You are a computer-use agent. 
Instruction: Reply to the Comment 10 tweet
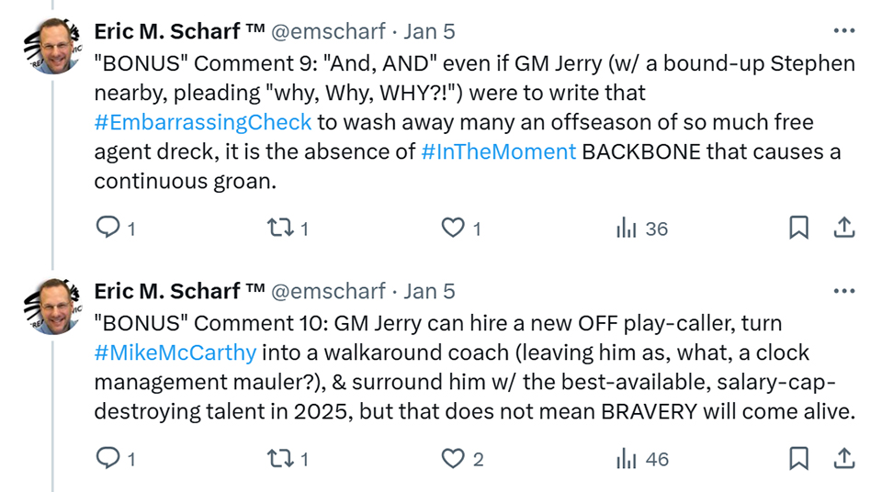point(116,458)
